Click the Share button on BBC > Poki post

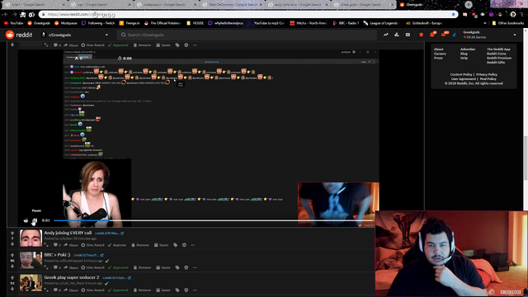pos(71,267)
